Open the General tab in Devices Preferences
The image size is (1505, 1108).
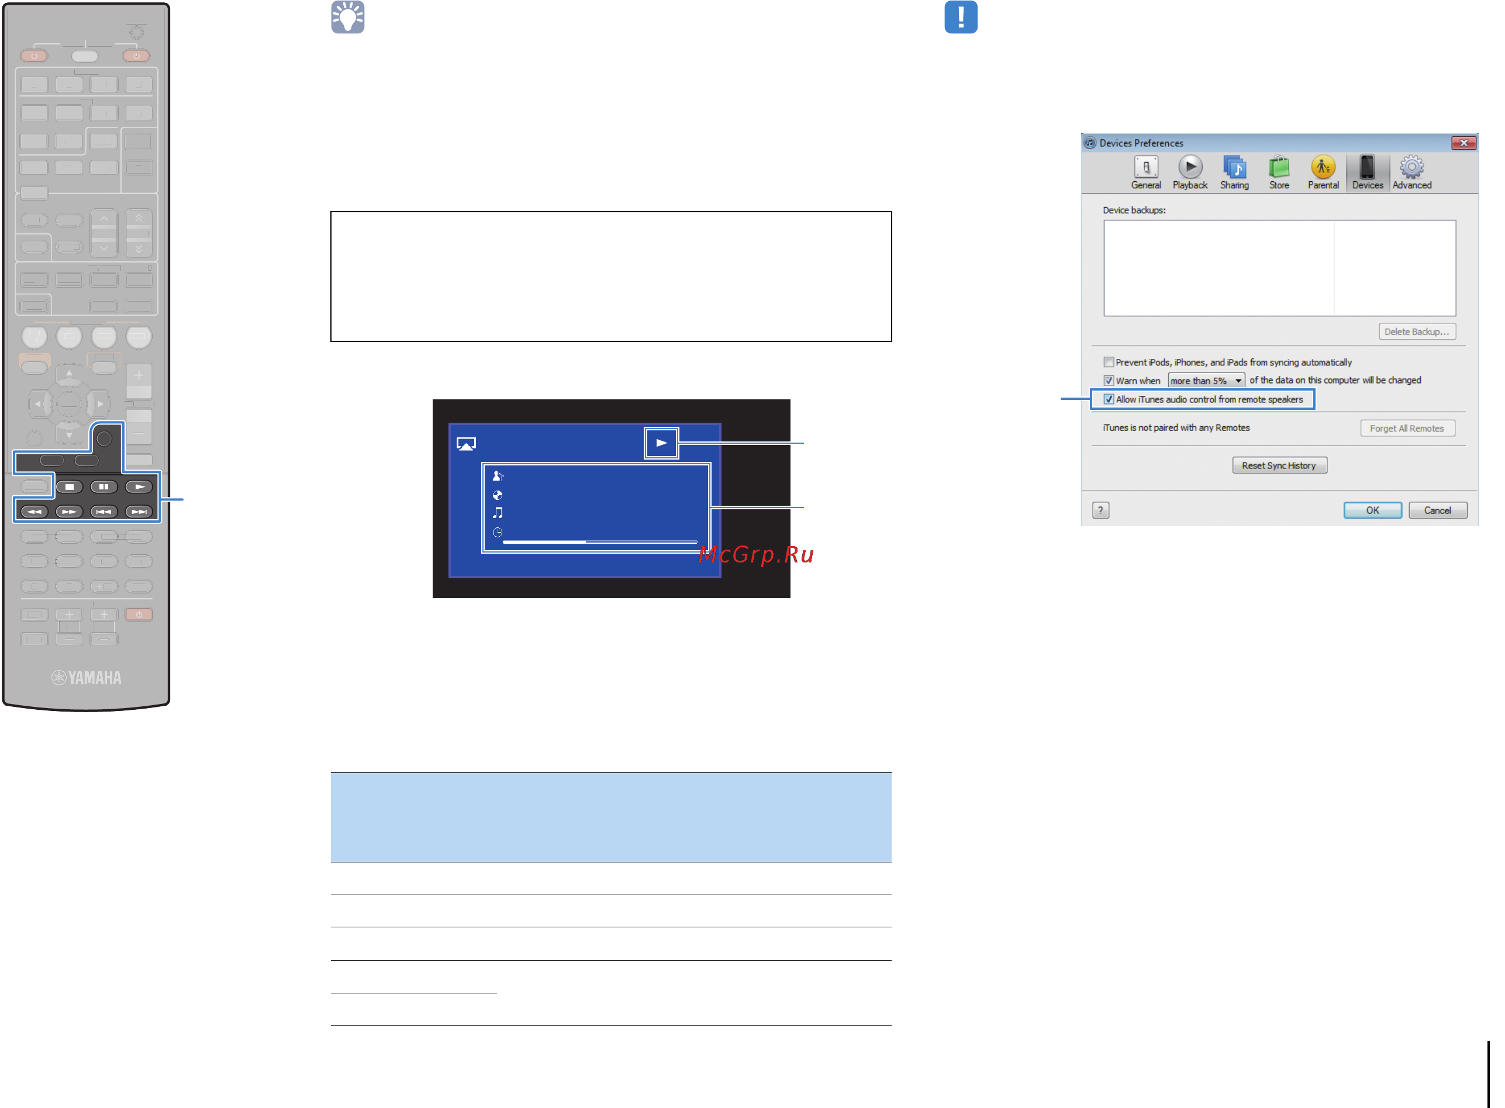tap(1145, 172)
